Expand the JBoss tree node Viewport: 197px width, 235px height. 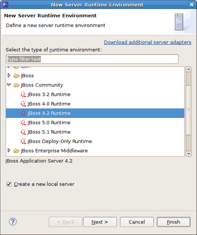tap(9, 76)
